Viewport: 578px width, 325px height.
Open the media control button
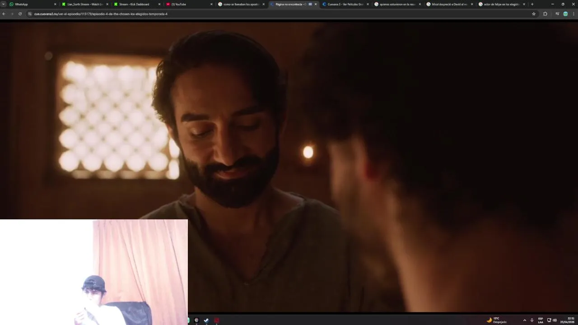557,14
